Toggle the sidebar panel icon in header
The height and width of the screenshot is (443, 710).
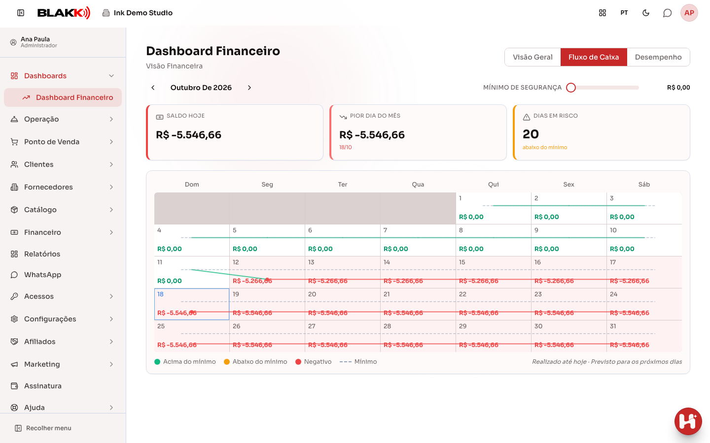coord(21,13)
